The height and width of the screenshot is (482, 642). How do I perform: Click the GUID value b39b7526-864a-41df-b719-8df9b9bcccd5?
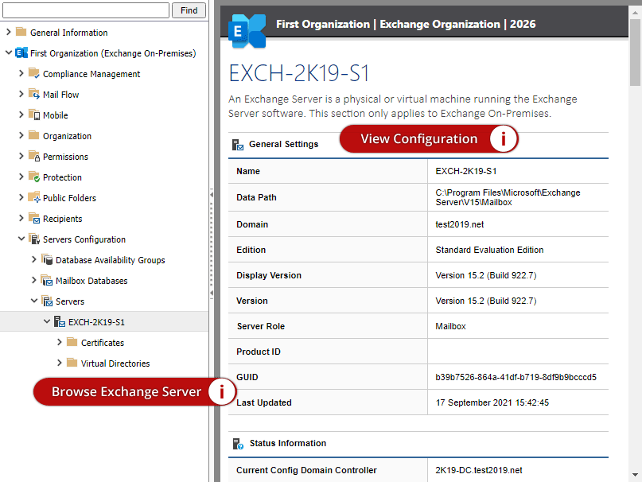pos(516,377)
